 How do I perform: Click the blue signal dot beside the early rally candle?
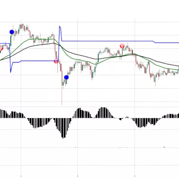coord(12,32)
